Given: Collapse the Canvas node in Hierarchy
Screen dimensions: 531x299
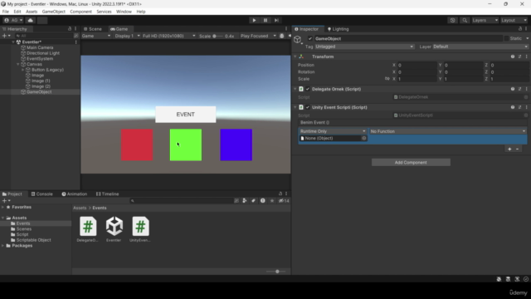Looking at the screenshot, I should [x=18, y=64].
